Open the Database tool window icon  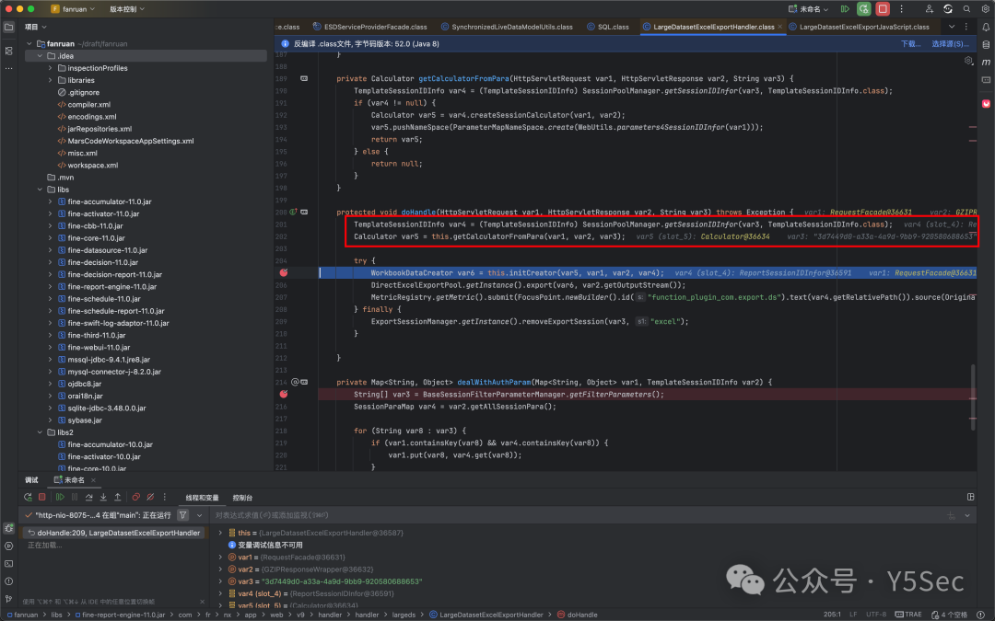(x=986, y=45)
